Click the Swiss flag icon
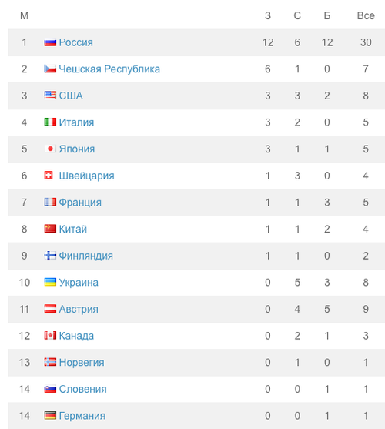The height and width of the screenshot is (429, 385). pyautogui.click(x=49, y=176)
